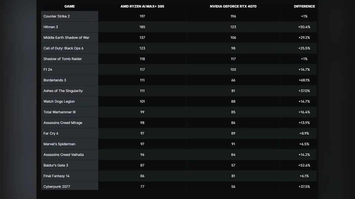The image size is (355, 199).
Task: Click the Nvidia GeForce RTX 4070 header
Action: (233, 6)
